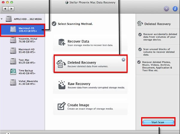
Task: Click the checkmark beside 'Recover accidentally deleted'
Action: pyautogui.click(x=140, y=34)
